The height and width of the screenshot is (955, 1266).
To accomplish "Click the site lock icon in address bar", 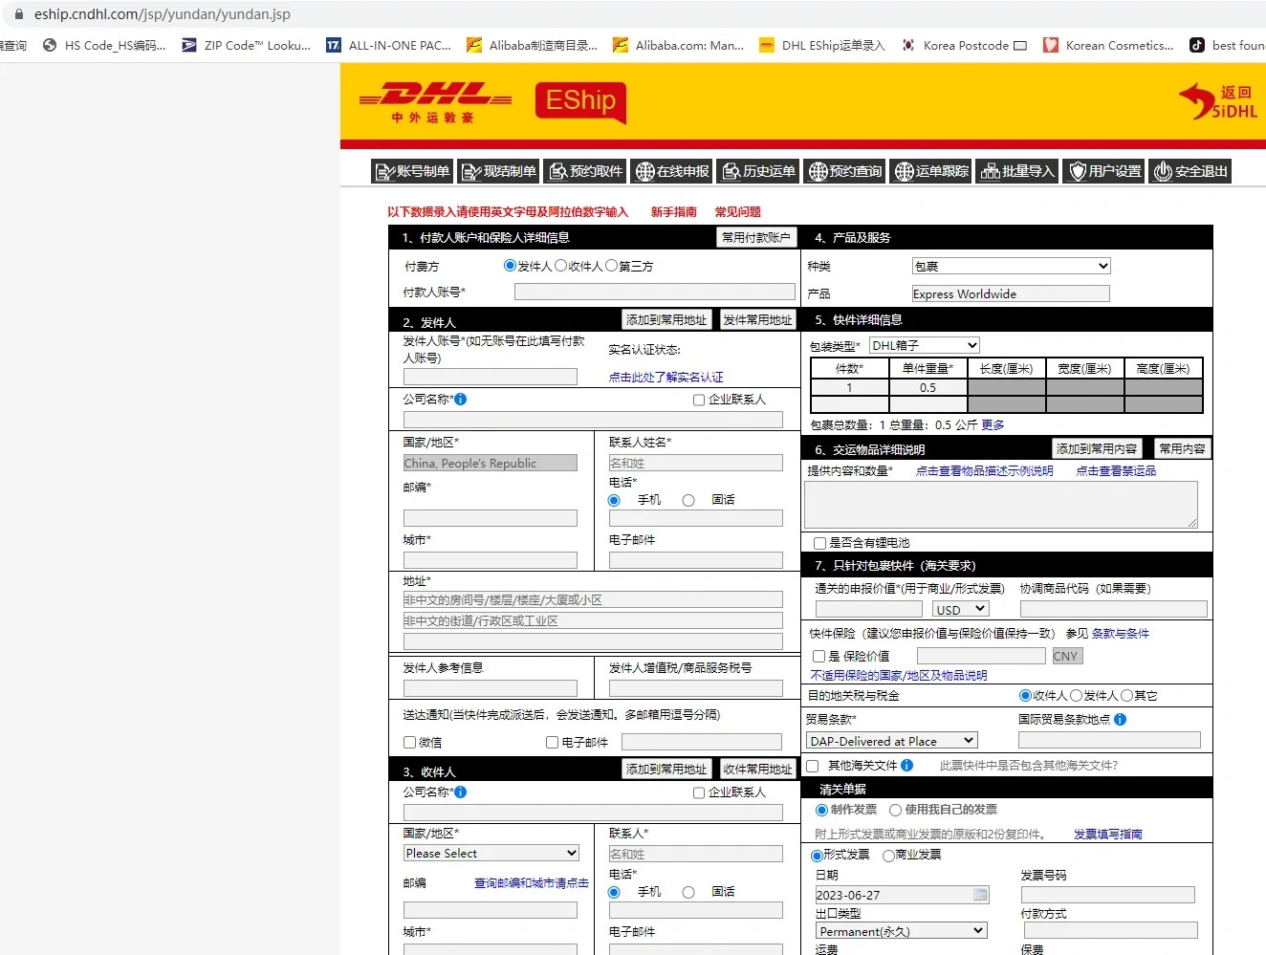I will point(18,14).
